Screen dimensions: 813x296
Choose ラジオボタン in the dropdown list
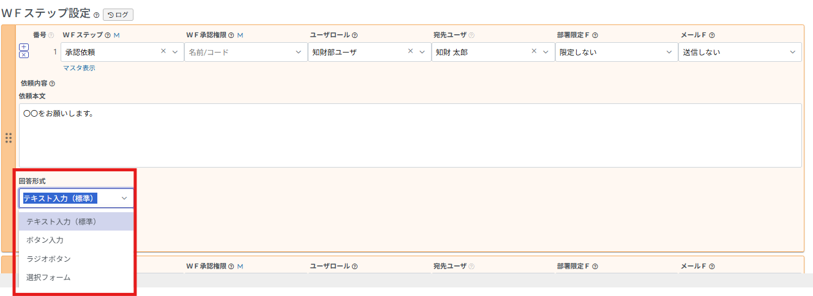pos(48,259)
